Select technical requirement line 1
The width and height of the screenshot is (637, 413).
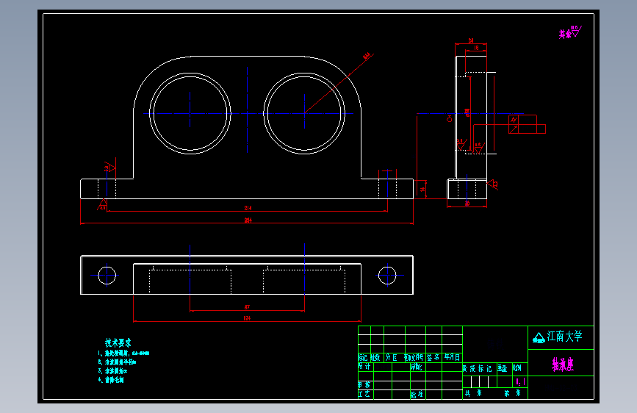coord(123,353)
